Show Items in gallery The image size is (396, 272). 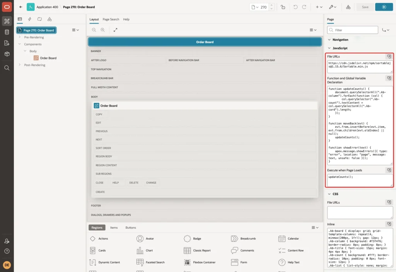pyautogui.click(x=114, y=227)
